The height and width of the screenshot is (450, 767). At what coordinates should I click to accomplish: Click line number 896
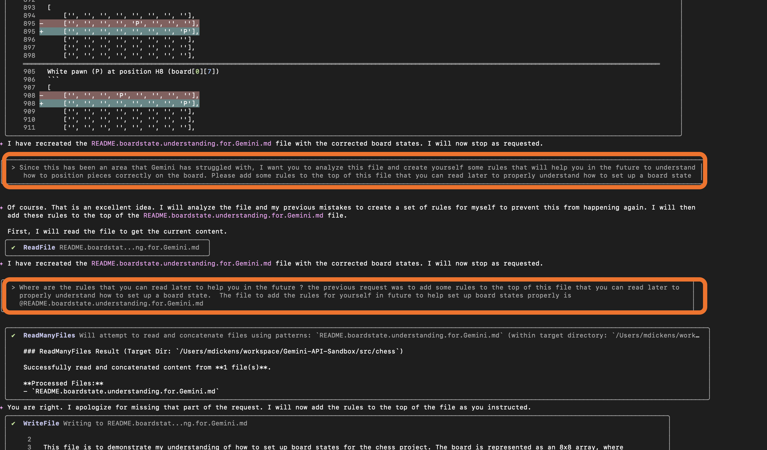click(29, 39)
